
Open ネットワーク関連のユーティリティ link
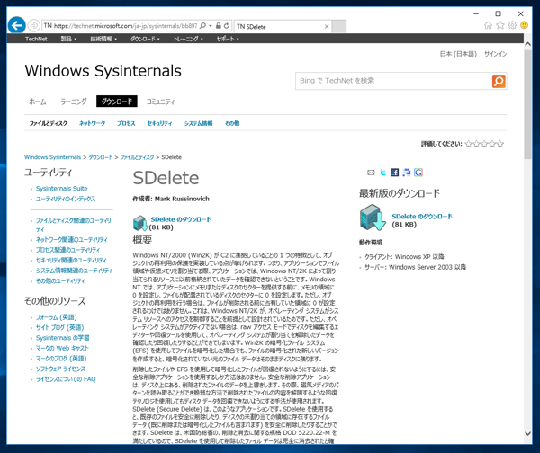[72, 239]
